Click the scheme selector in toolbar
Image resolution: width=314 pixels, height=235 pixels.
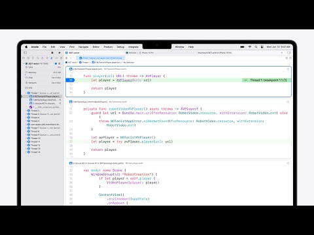131,53
